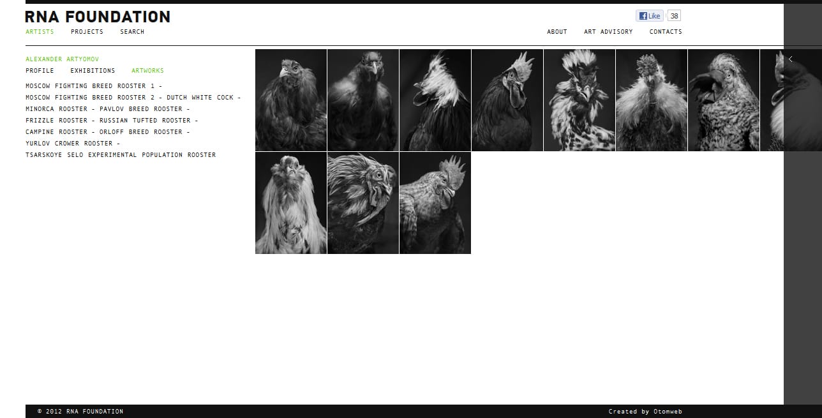The height and width of the screenshot is (418, 822).
Task: Select the Artworks tab
Action: click(x=147, y=71)
